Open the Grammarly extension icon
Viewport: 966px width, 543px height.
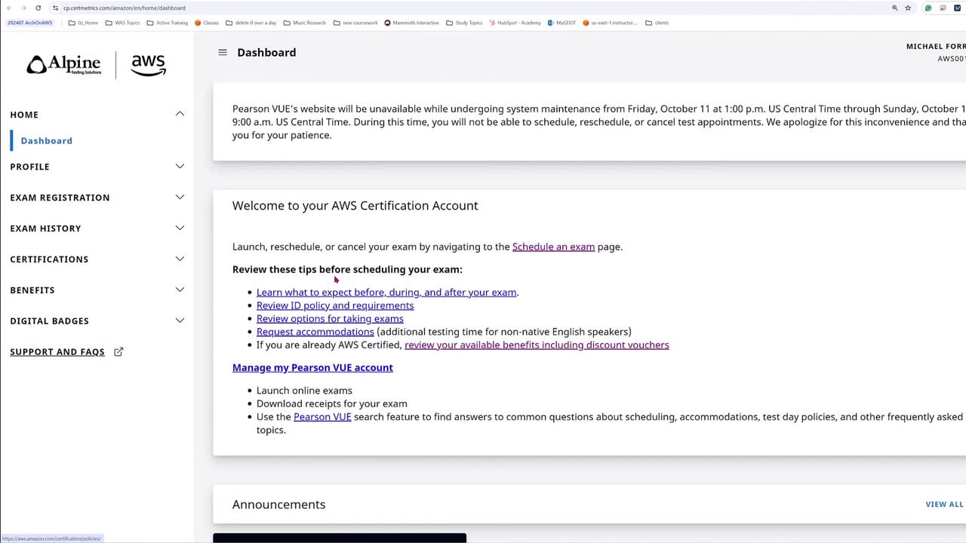tap(928, 8)
